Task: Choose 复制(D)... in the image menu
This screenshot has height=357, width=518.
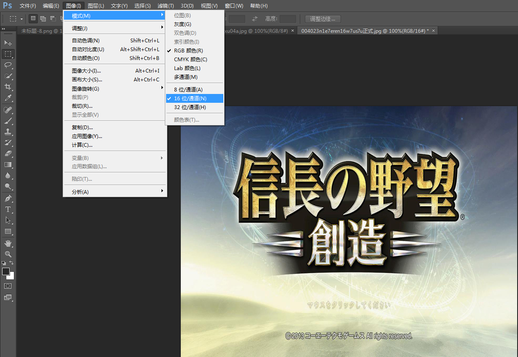Action: 115,127
